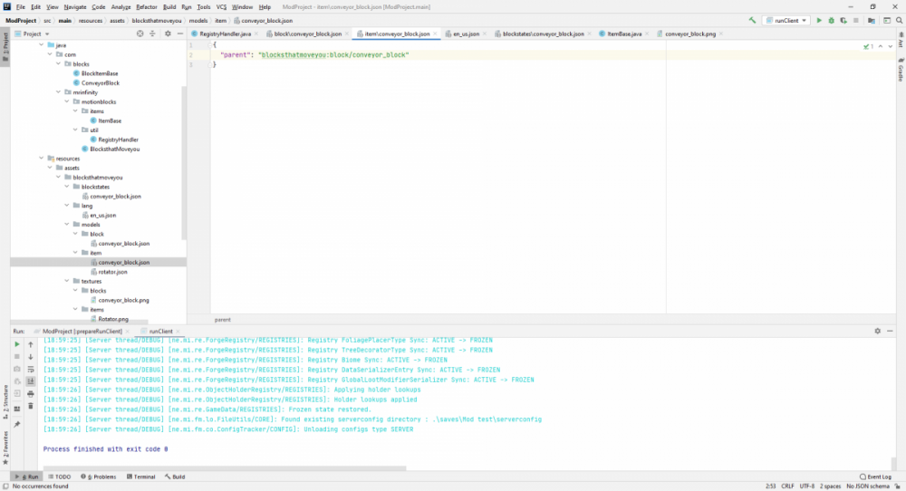This screenshot has width=906, height=491.
Task: Click the inspections checkmark indicator in editor
Action: pyautogui.click(x=869, y=46)
